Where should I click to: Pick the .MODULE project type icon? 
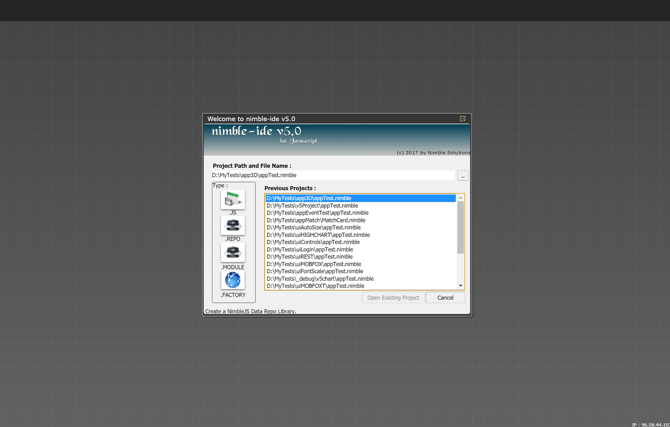pos(233,253)
